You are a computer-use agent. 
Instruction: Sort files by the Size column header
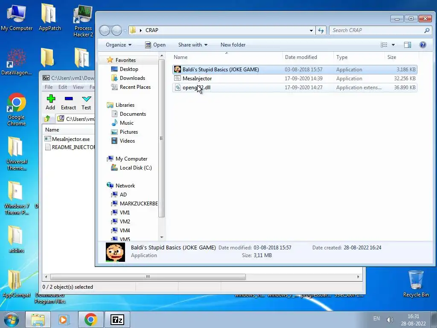click(x=401, y=57)
